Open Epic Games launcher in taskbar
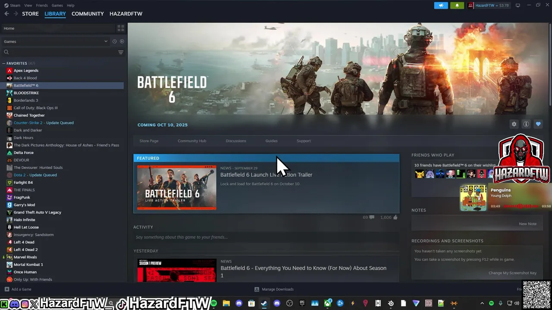 (302, 304)
